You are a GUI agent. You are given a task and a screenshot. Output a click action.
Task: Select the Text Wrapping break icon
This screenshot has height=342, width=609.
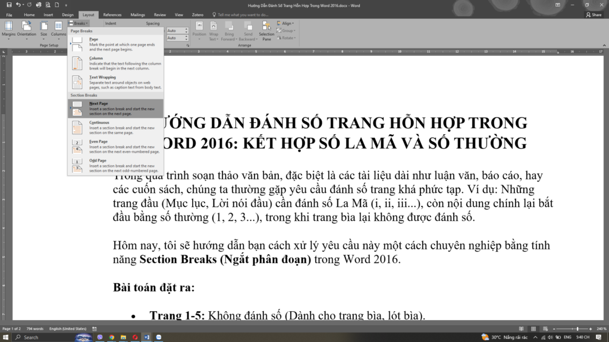78,82
